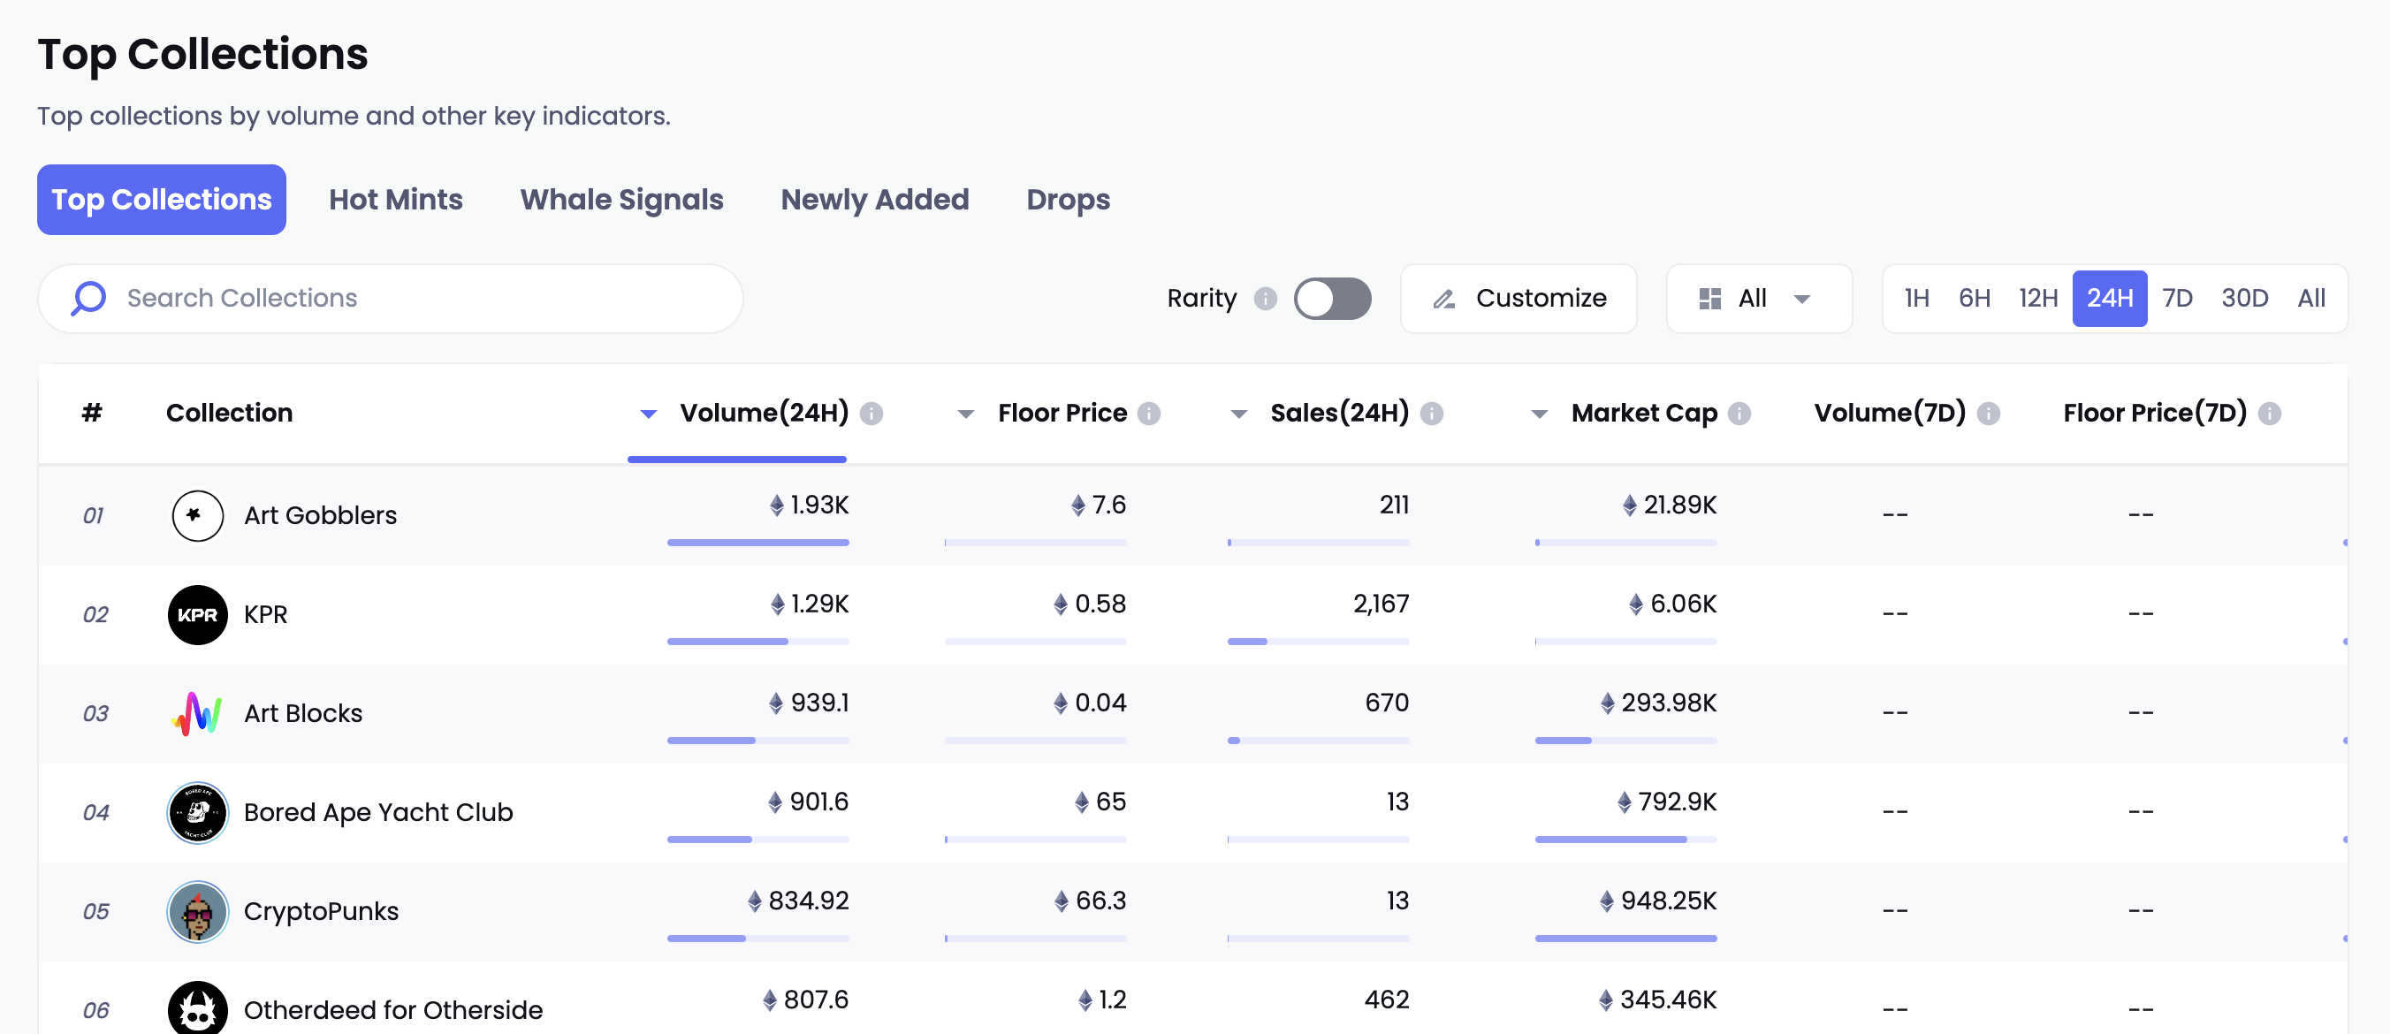Open the Bored Ape Yacht Club collection

click(x=377, y=812)
